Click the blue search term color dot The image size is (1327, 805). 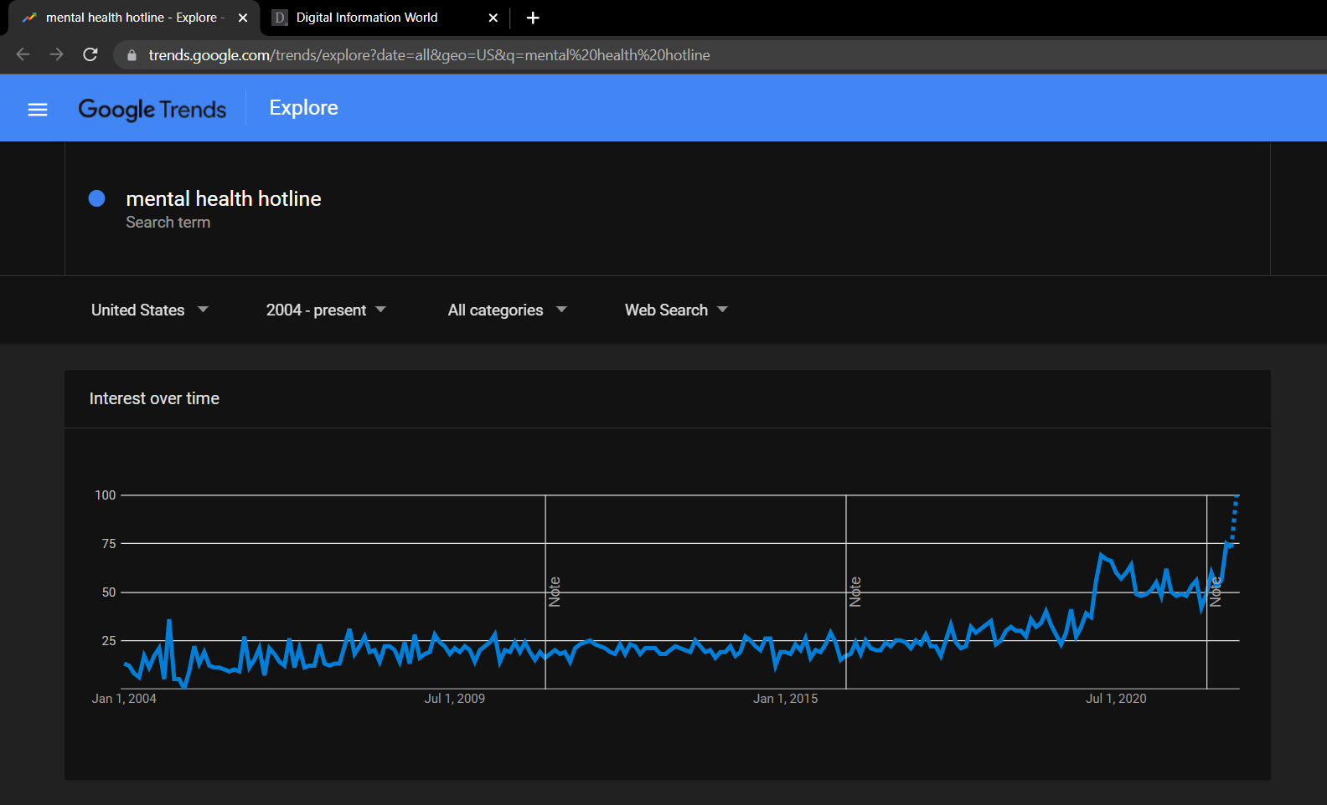97,198
